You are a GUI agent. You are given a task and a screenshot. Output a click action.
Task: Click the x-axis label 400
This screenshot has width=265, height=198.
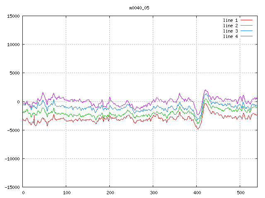[x=197, y=193]
